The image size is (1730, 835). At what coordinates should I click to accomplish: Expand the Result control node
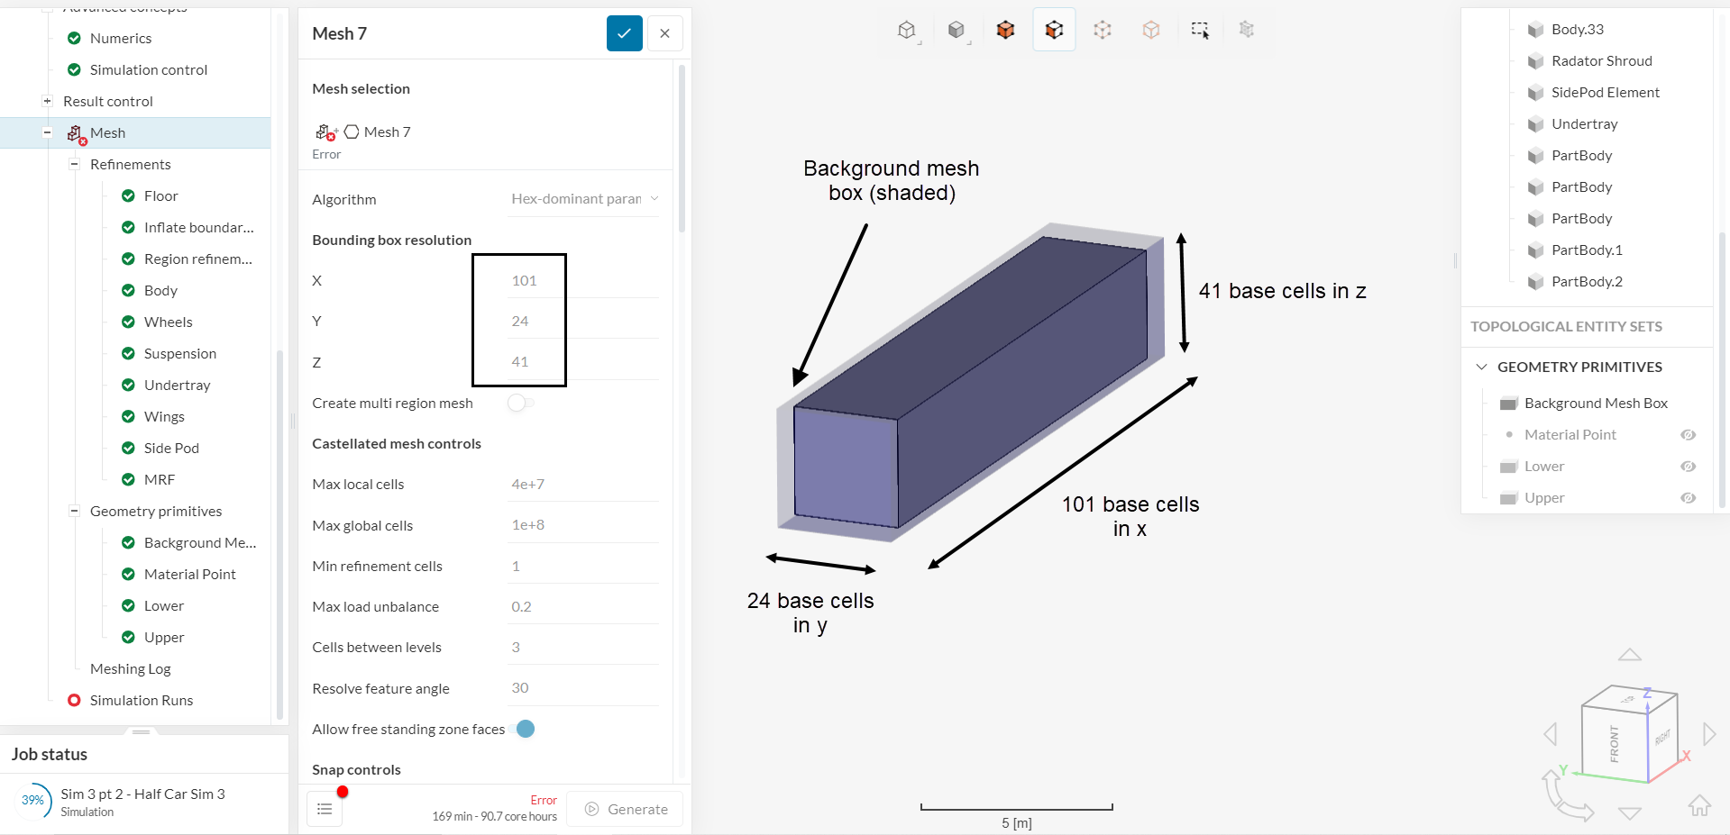click(x=47, y=101)
